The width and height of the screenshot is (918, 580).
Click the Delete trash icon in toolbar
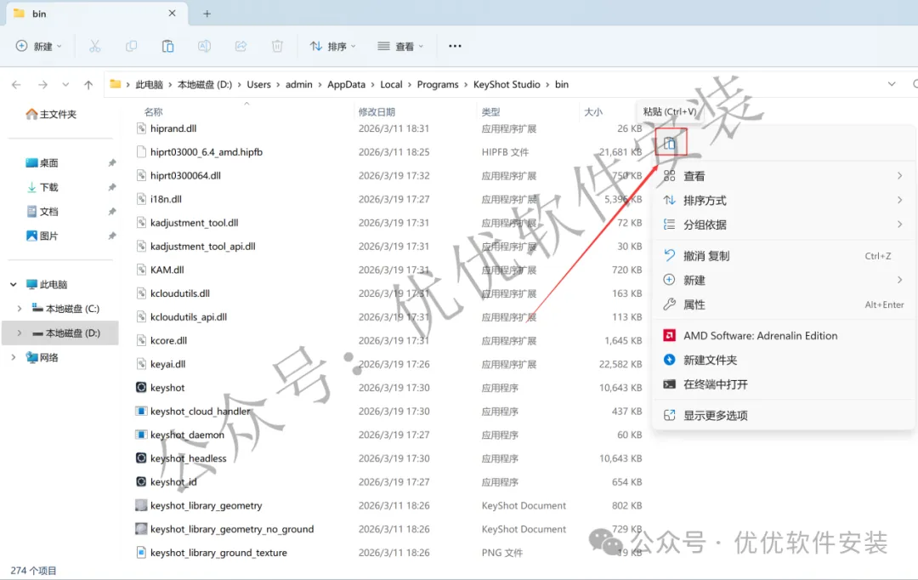coord(277,46)
